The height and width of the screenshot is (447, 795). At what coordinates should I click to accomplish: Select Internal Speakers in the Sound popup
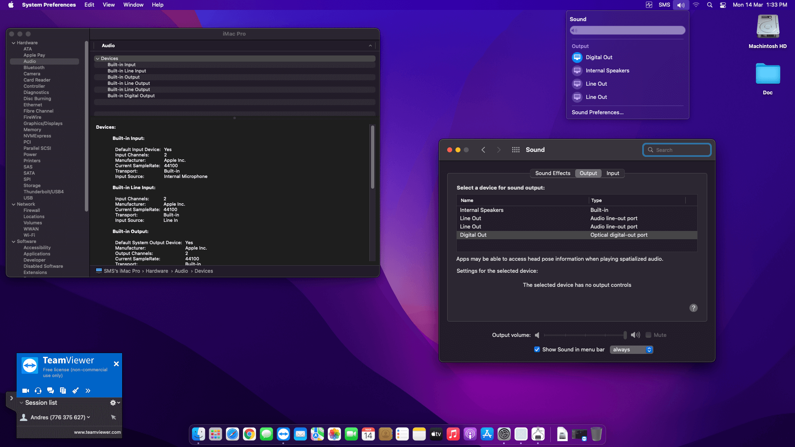click(x=627, y=71)
